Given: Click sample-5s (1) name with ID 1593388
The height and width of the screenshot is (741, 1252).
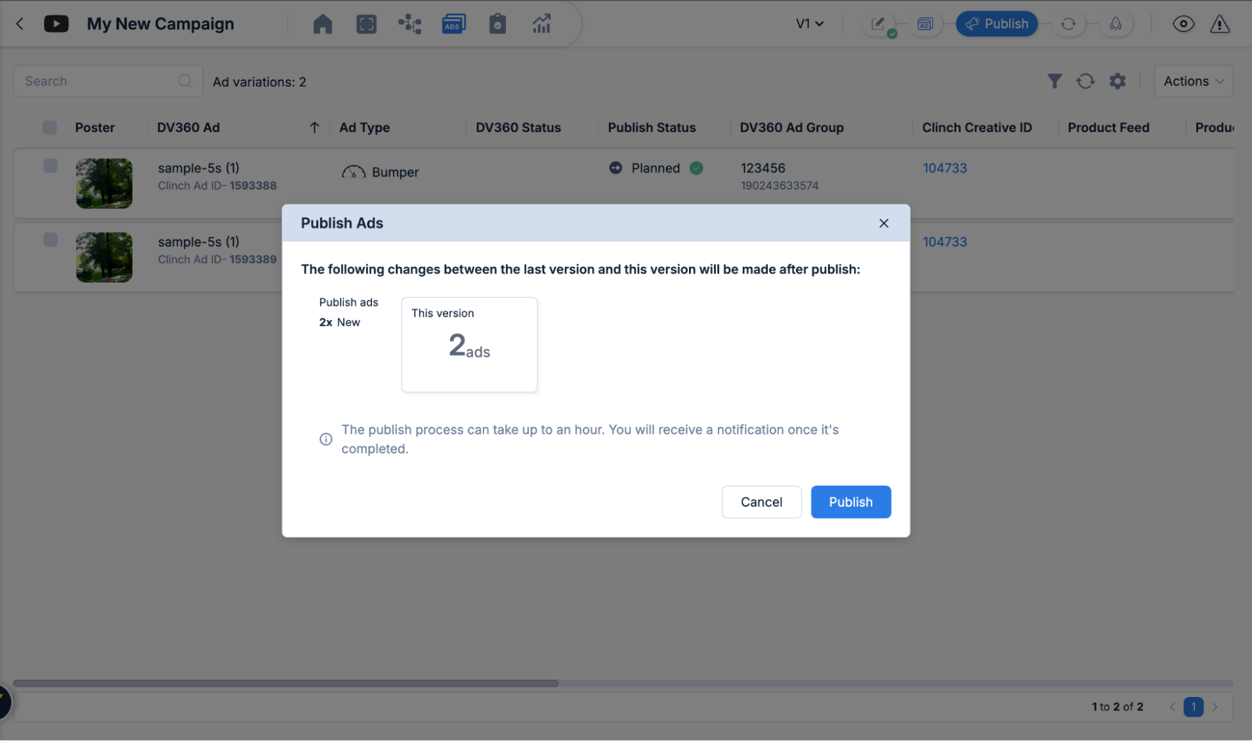Looking at the screenshot, I should point(199,168).
